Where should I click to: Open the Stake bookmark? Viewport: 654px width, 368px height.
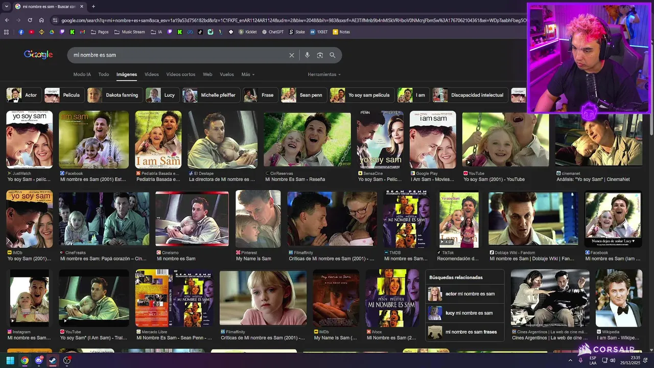click(297, 32)
